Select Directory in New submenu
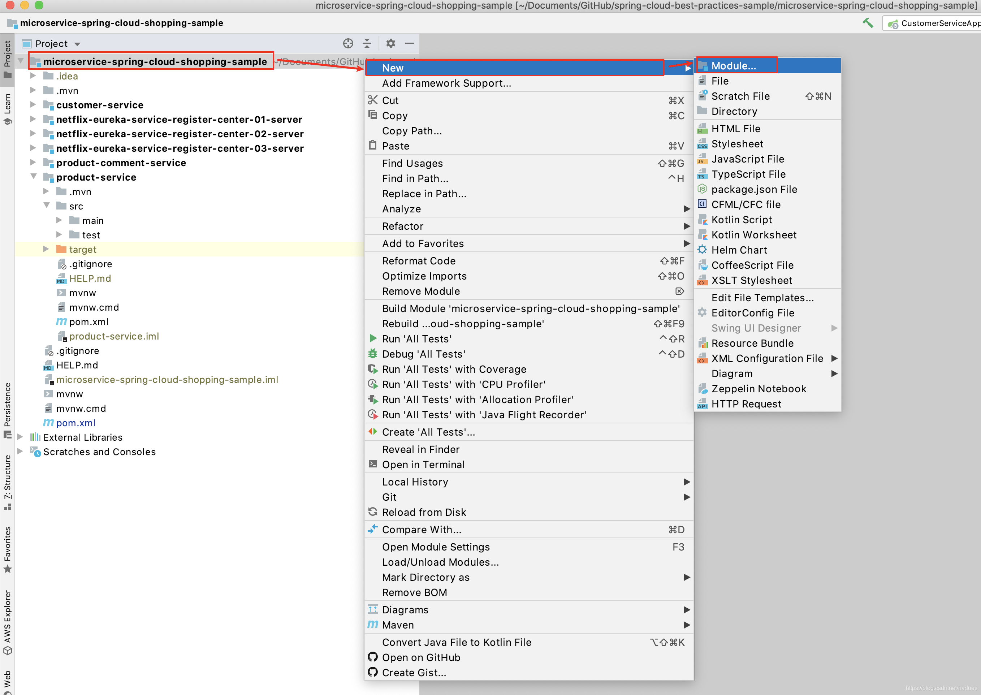Image resolution: width=981 pixels, height=695 pixels. point(768,111)
